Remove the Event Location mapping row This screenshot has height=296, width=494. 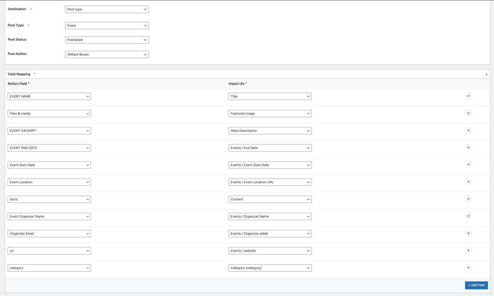pos(468,181)
